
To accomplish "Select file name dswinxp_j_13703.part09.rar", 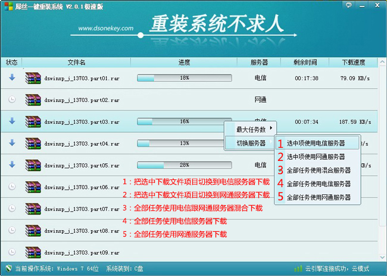I will [x=82, y=253].
